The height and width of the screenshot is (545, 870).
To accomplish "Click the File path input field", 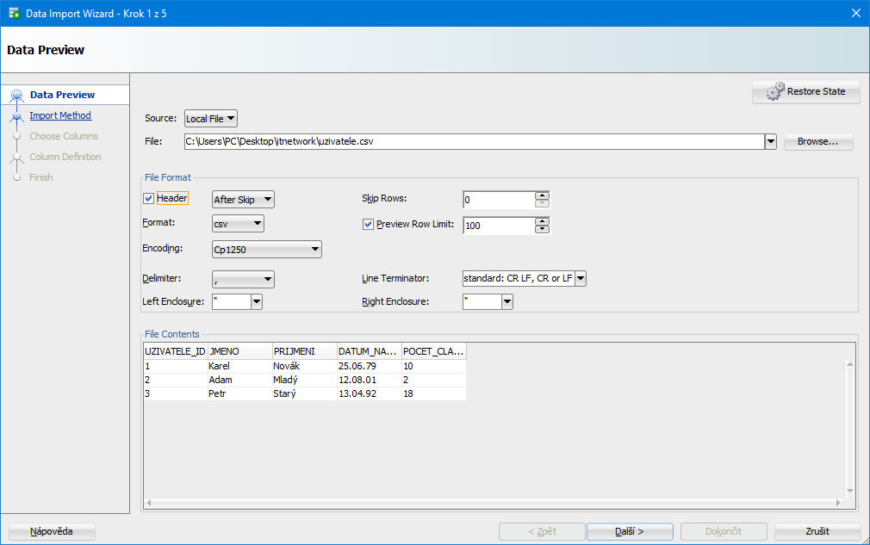I will point(473,141).
